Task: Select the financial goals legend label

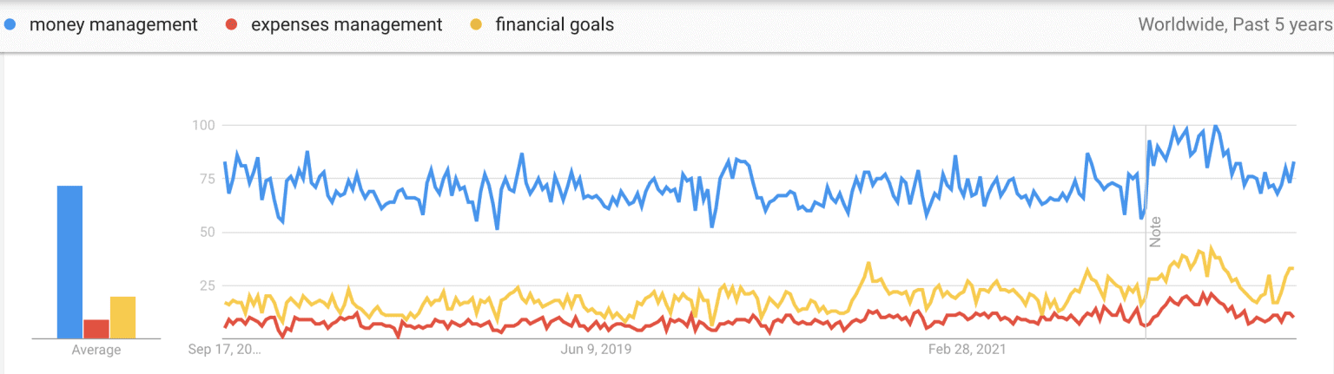Action: pos(554,25)
